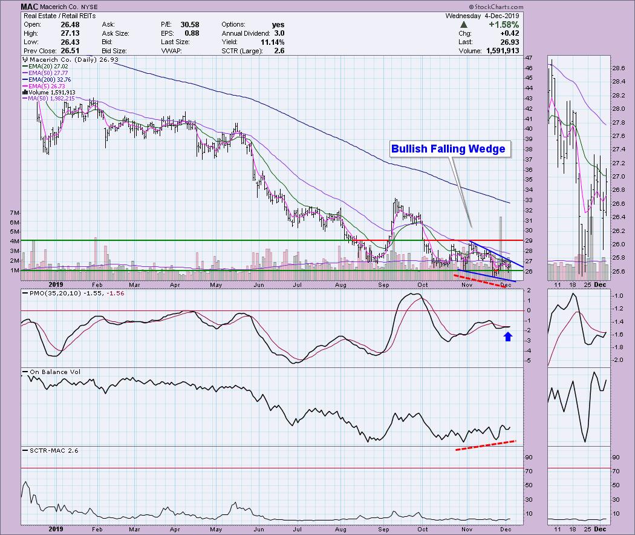Click the header Volume value 1,591,913

point(501,51)
